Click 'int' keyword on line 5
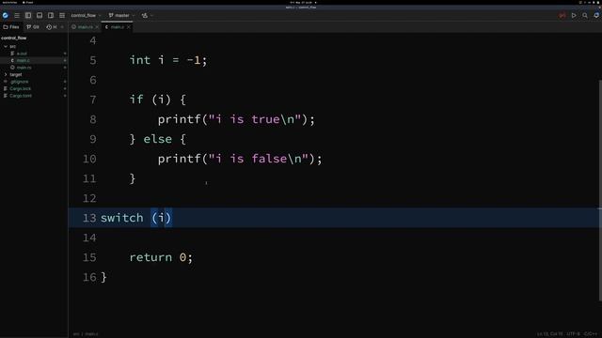The image size is (602, 338). pos(140,60)
